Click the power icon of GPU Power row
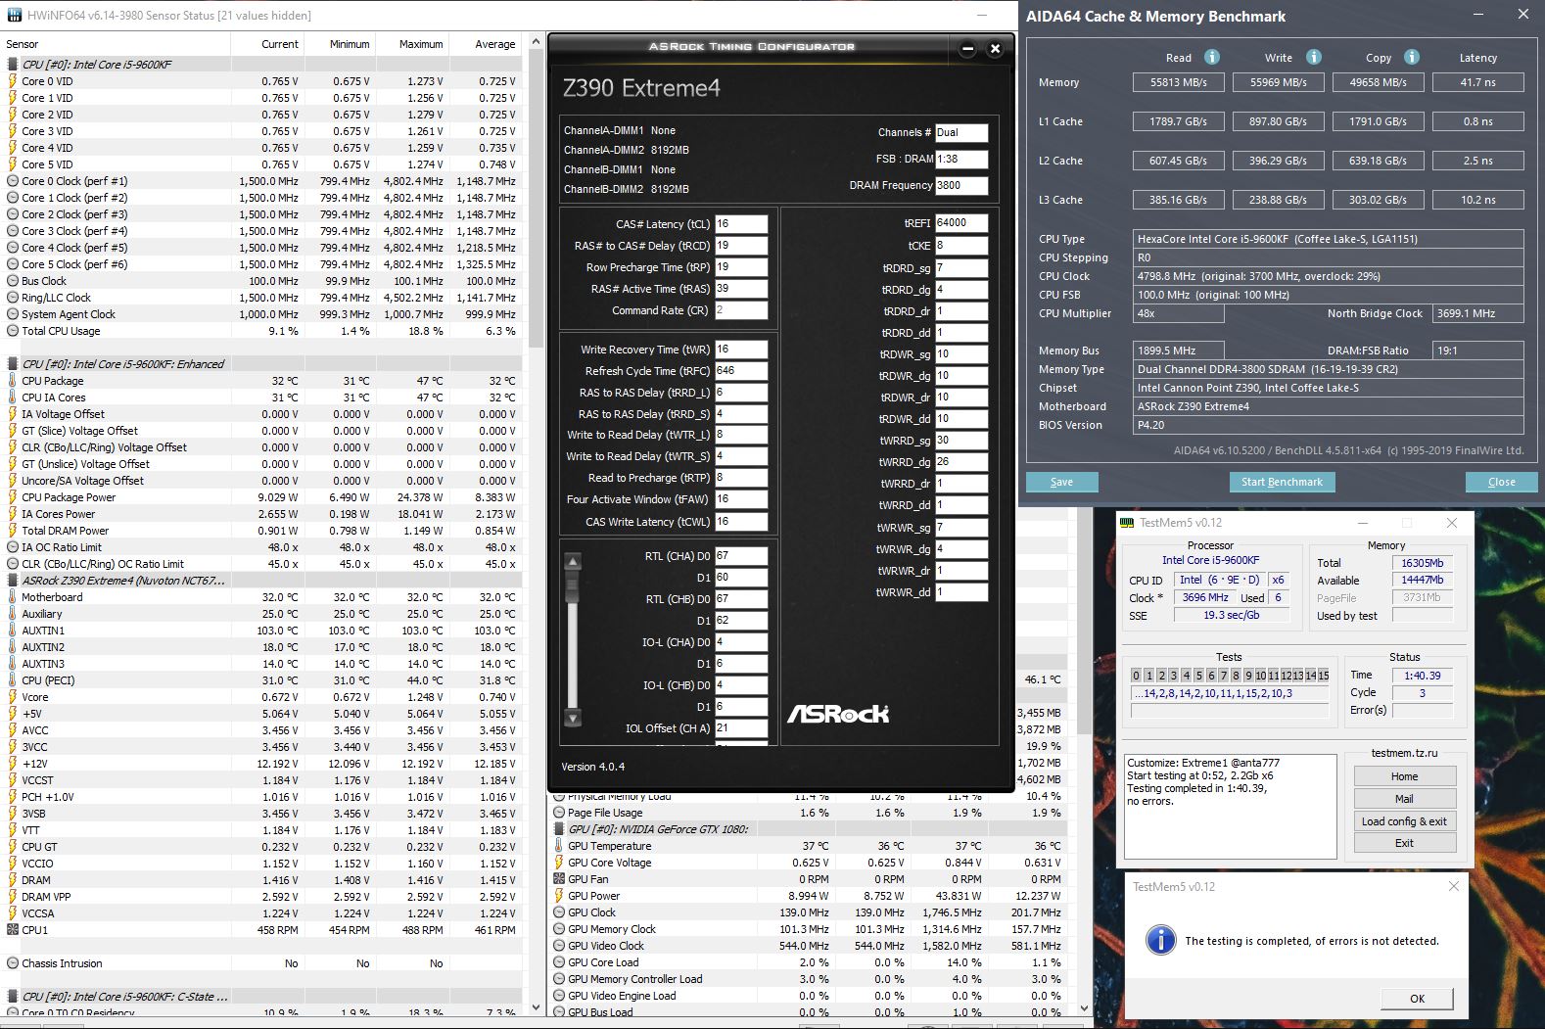This screenshot has width=1545, height=1029. 559,896
